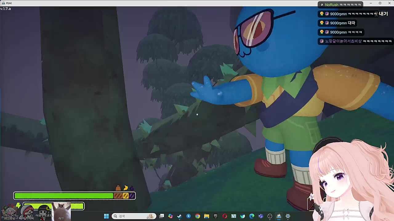Screen dimensions: 394x221
Task: Click the green stamina bar
Action: (x=64, y=196)
